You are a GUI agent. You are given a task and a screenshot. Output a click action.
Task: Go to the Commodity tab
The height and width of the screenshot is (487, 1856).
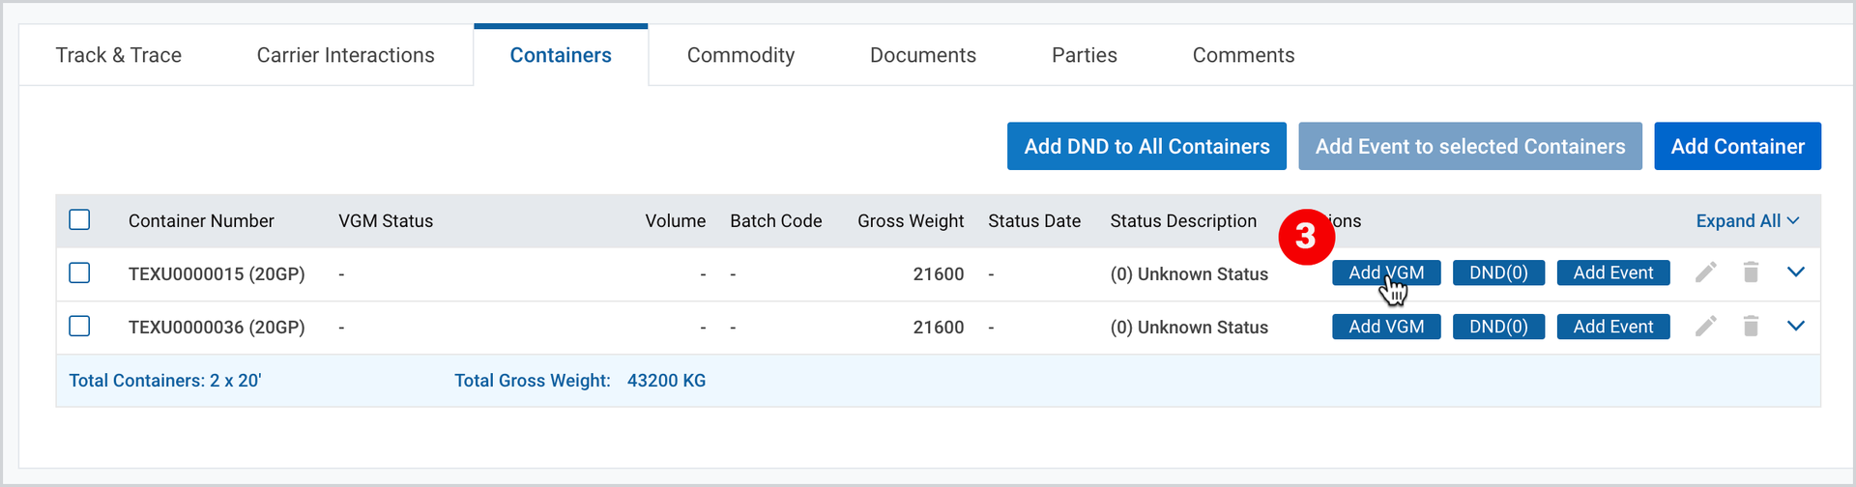741,55
